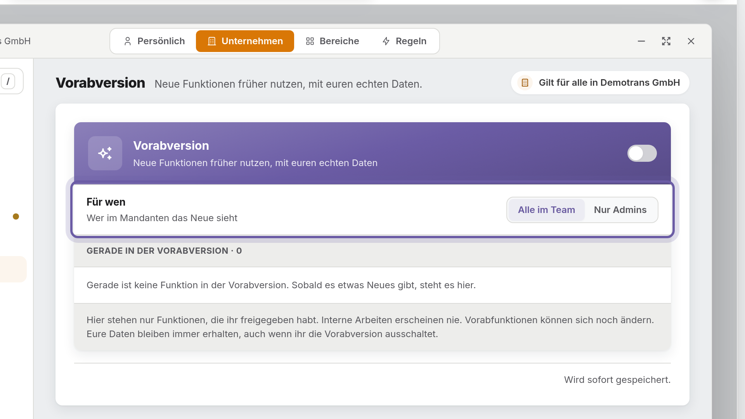Close the settings dialog
Screen dimensions: 745x419
691,41
